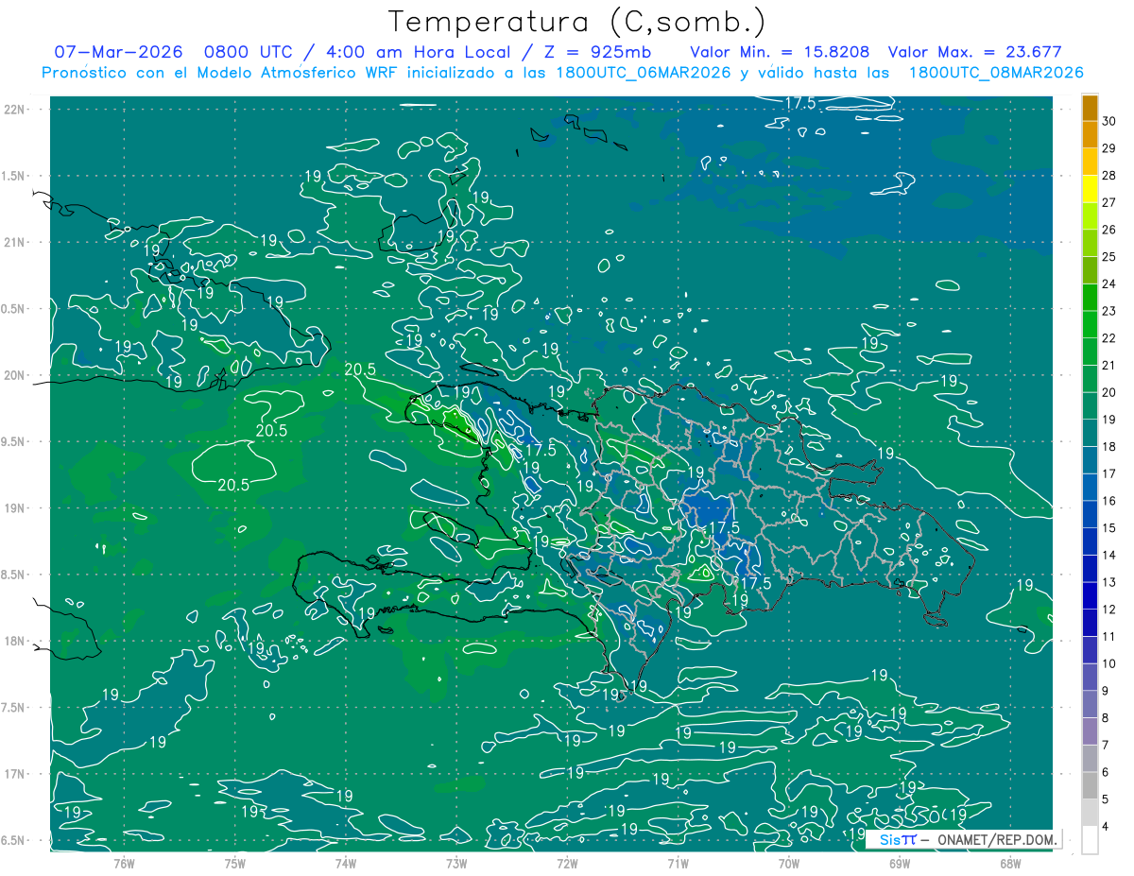Select valid-until time '1800UTC_08MAR2026'
This screenshot has width=1134, height=876.
pyautogui.click(x=995, y=73)
